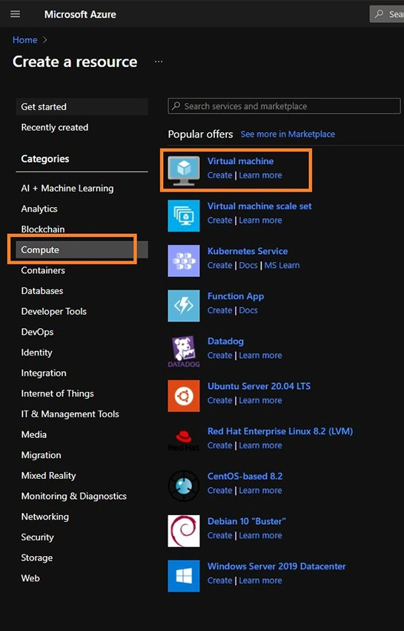Click the Red Hat logo icon

[x=184, y=441]
